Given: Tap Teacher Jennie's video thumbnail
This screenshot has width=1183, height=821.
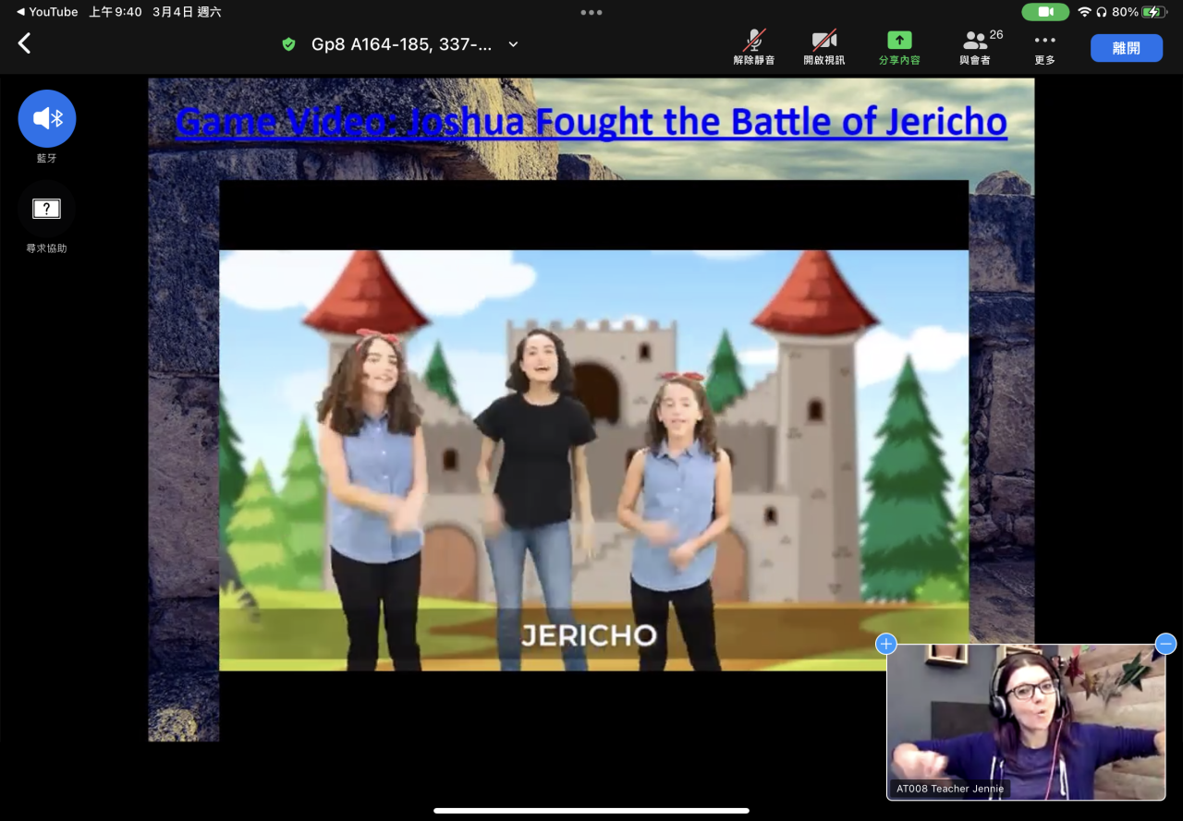Looking at the screenshot, I should coord(1026,721).
